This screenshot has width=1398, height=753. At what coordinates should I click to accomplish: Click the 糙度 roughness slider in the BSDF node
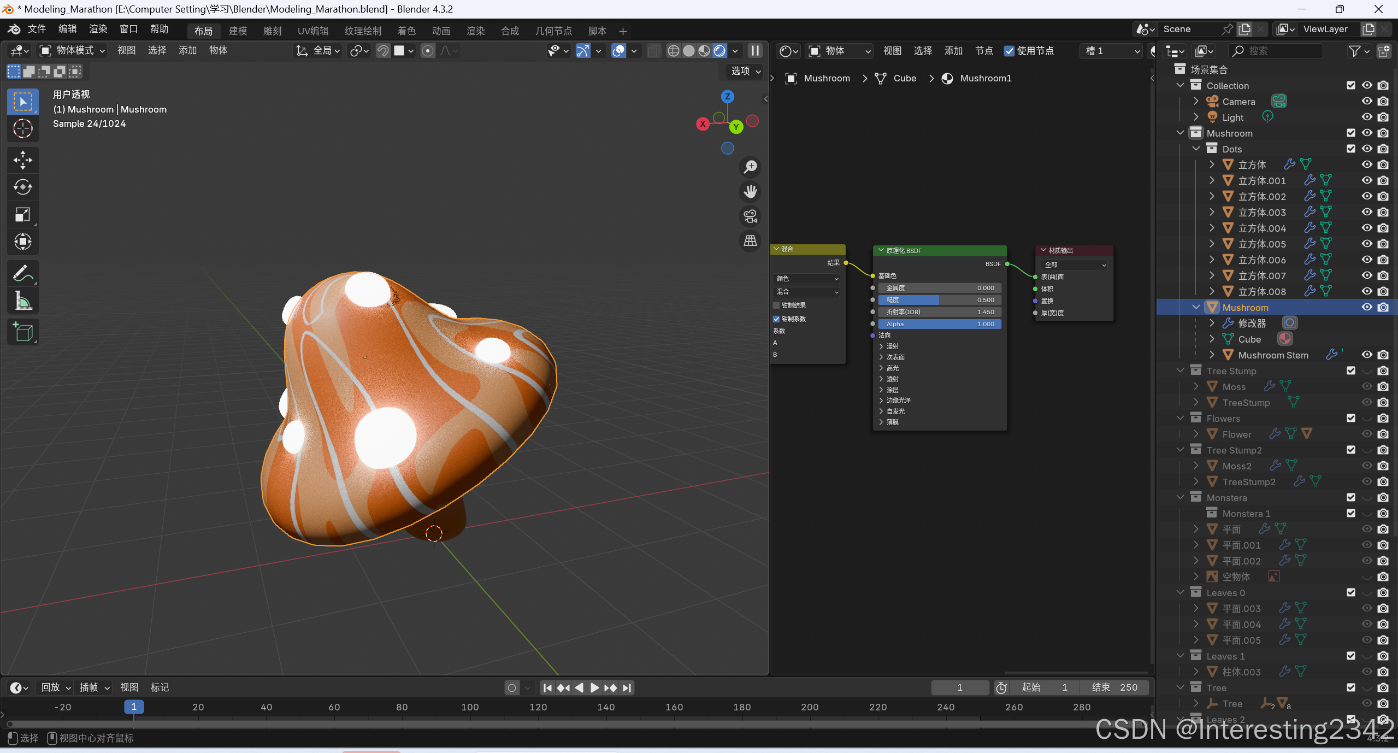point(939,300)
